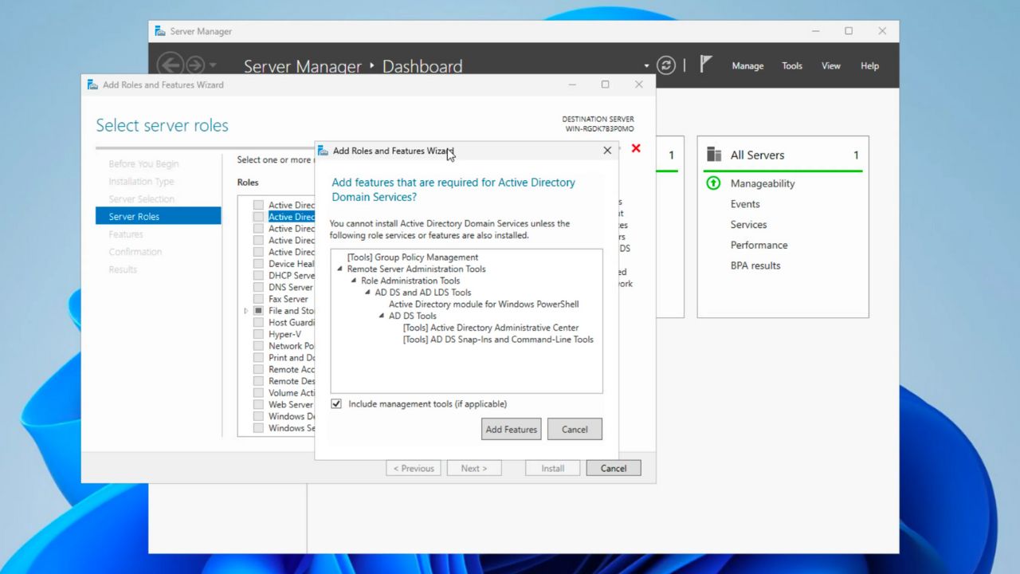This screenshot has height=574, width=1020.
Task: Check the DHCP Server role checkbox
Action: pos(258,275)
